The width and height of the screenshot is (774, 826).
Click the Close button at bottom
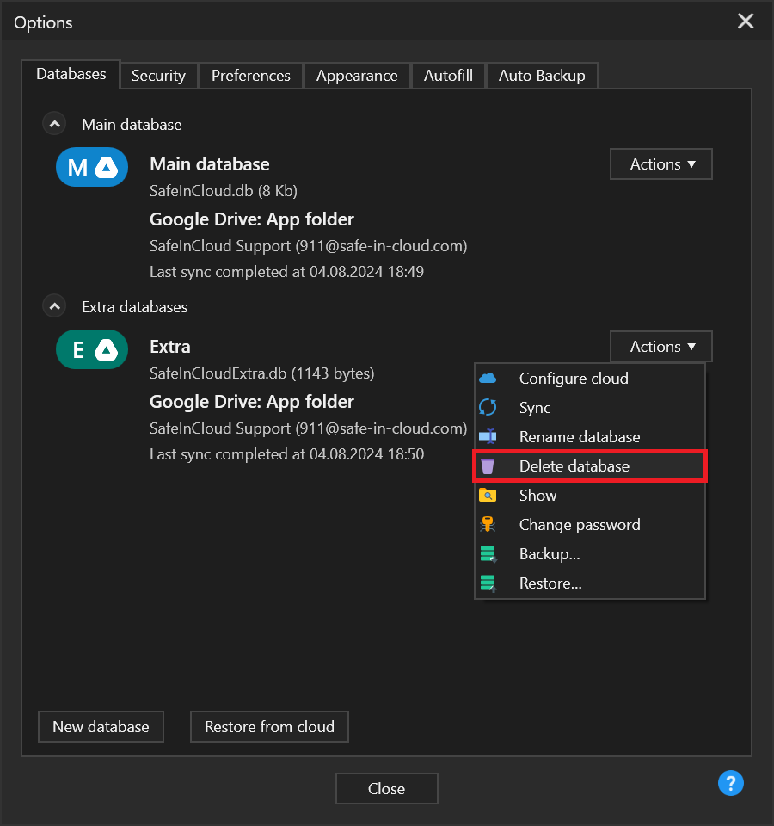[387, 789]
